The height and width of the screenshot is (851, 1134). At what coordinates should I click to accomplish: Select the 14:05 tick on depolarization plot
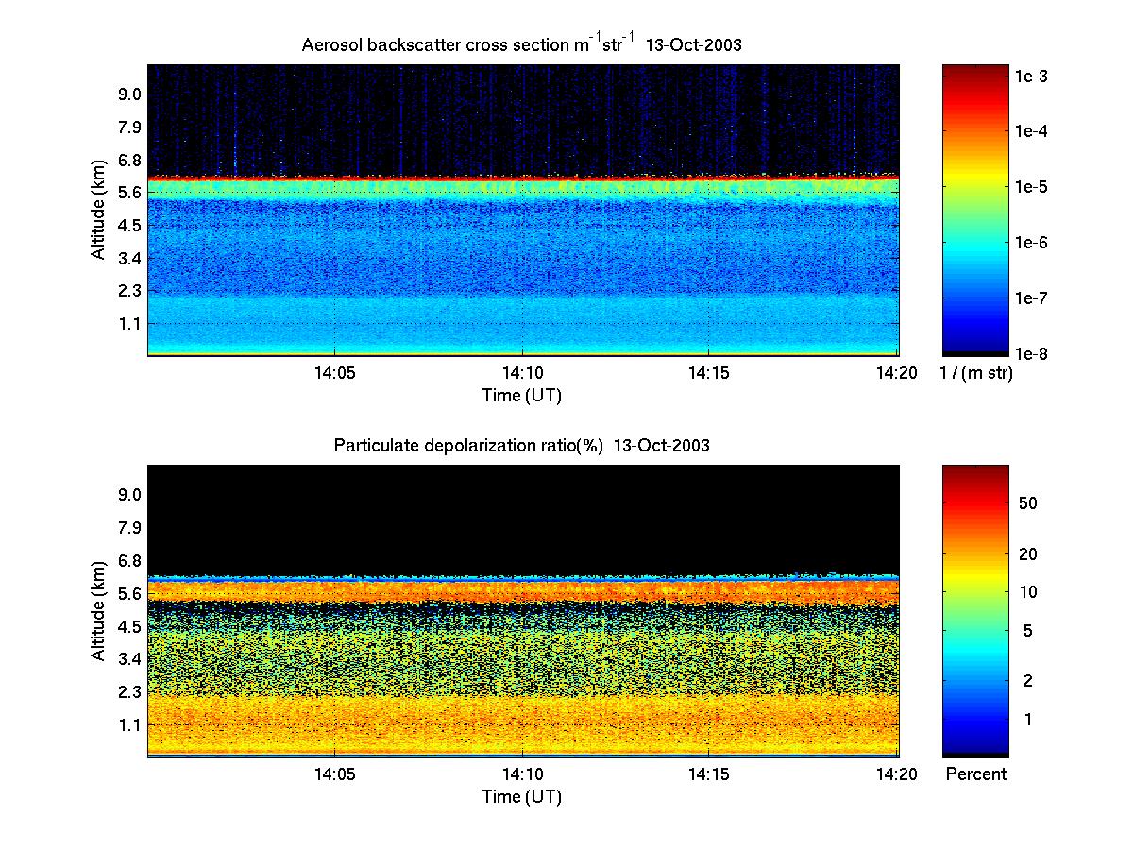point(334,774)
